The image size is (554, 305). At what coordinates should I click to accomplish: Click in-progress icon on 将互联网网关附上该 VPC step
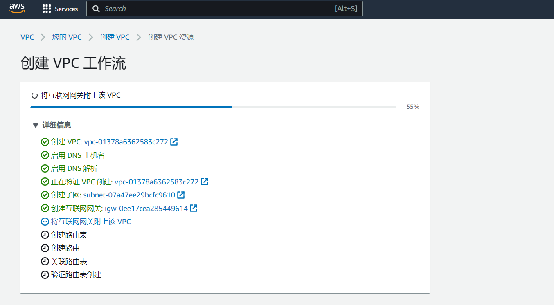coord(45,222)
